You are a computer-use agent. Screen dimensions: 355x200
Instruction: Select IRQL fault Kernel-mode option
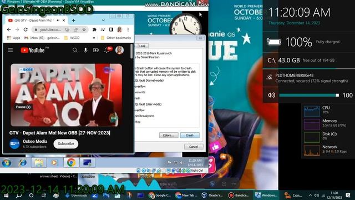tap(149, 81)
